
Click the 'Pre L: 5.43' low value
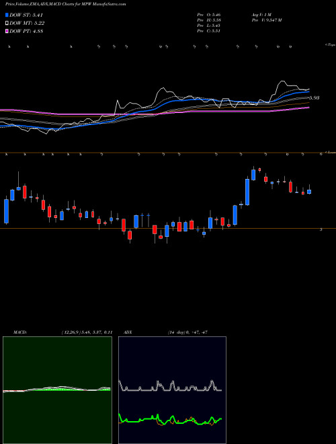tap(209, 26)
